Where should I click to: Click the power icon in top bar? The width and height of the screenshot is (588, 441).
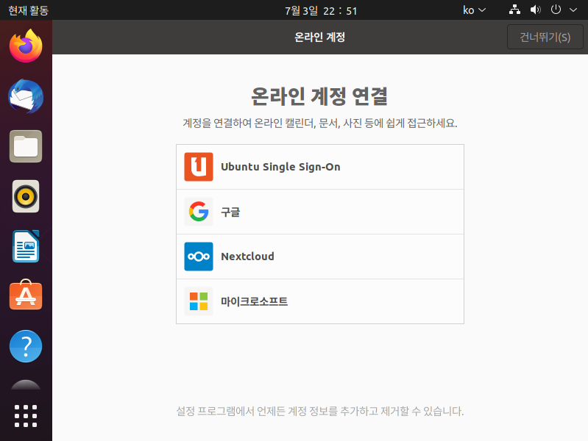(556, 10)
